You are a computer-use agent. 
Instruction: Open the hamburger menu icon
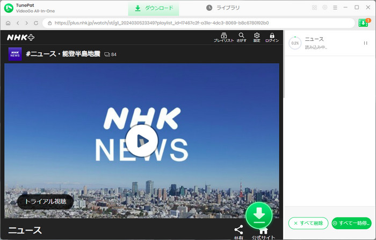[335, 8]
